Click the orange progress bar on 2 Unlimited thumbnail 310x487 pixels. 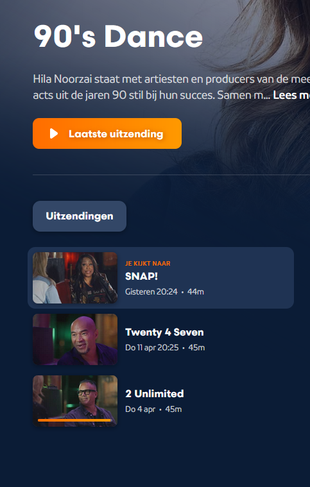74,420
